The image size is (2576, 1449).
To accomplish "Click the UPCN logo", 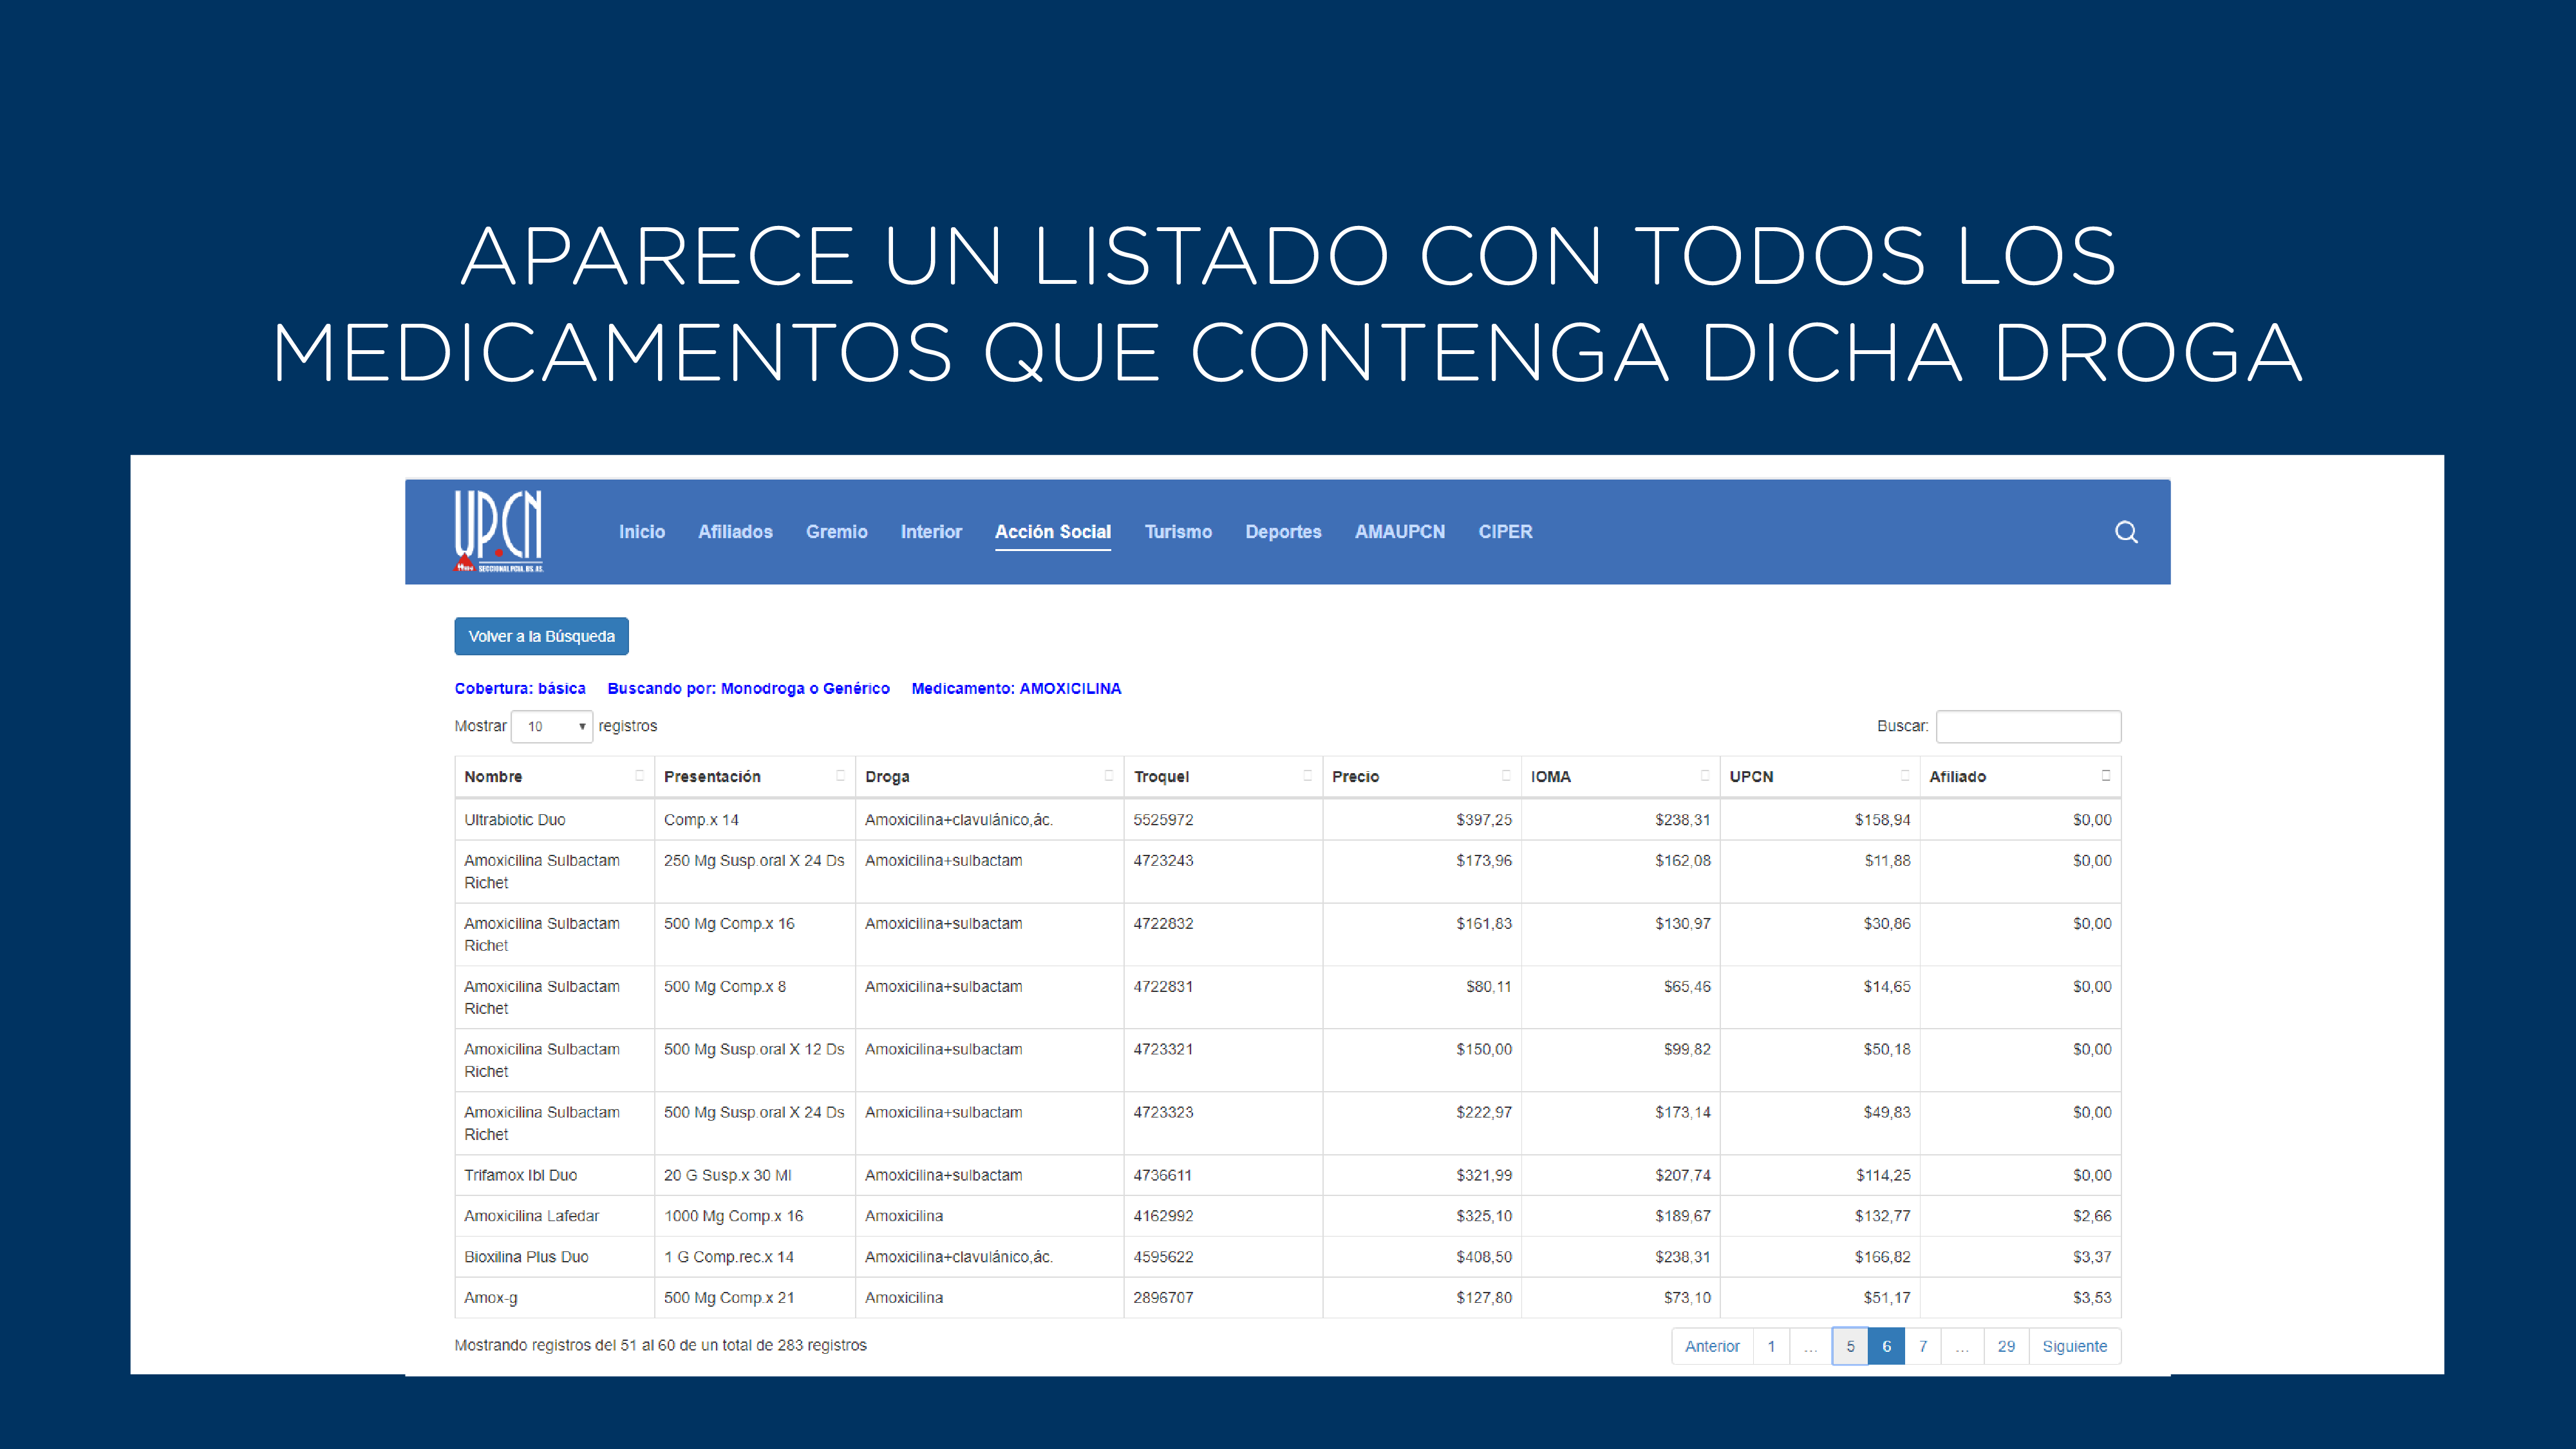I will 498,531.
